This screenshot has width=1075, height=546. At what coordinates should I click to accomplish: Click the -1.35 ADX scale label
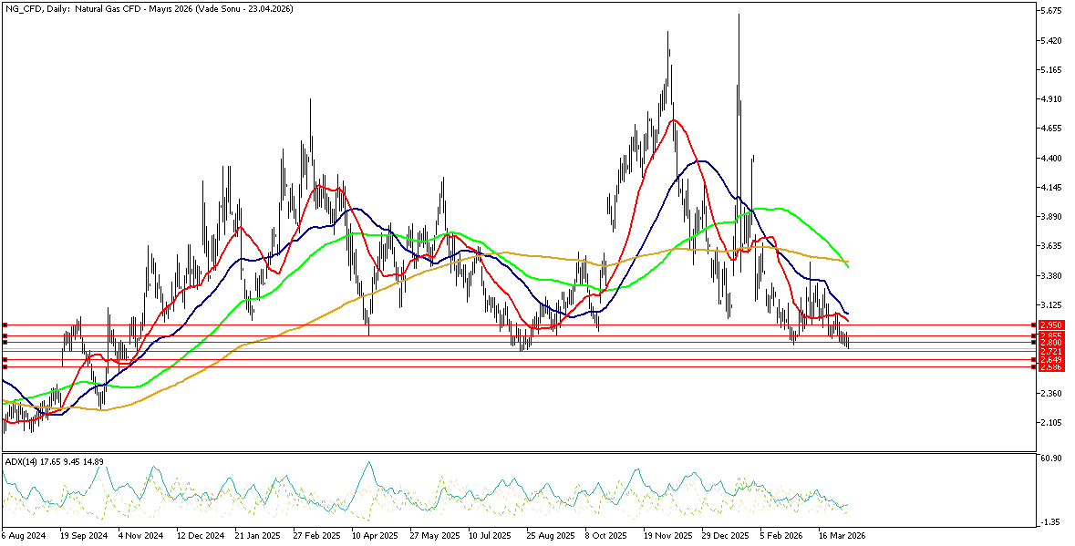1050,522
